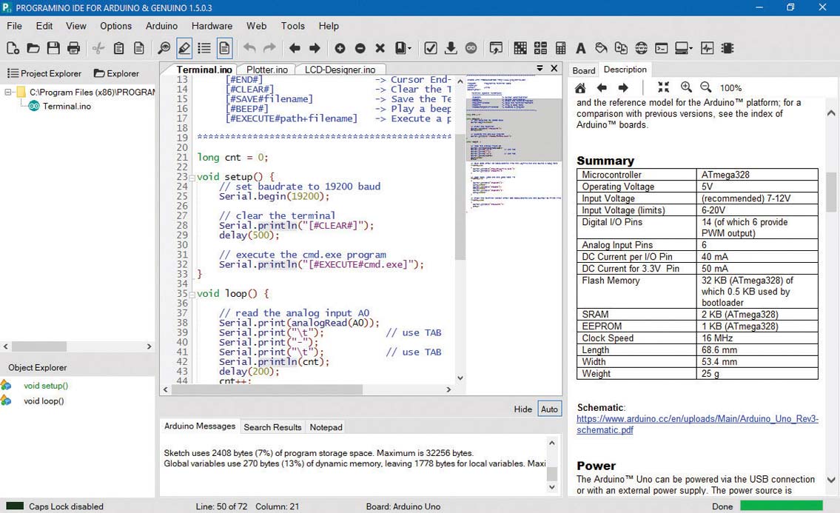Open the terminal console icon
This screenshot has height=513, width=840.
tap(661, 48)
